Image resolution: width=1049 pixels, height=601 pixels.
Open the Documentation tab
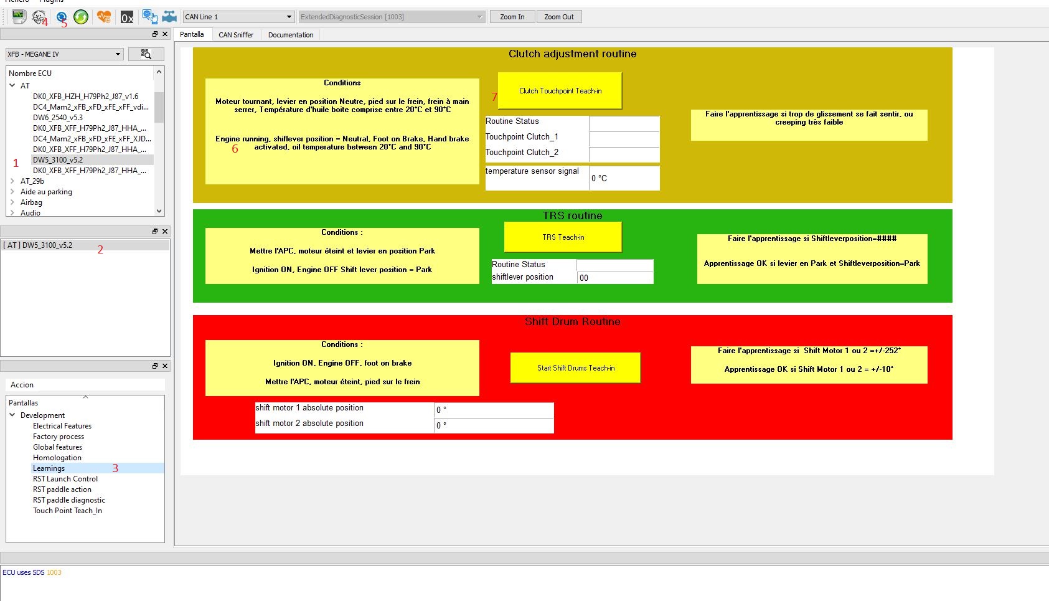click(x=291, y=35)
